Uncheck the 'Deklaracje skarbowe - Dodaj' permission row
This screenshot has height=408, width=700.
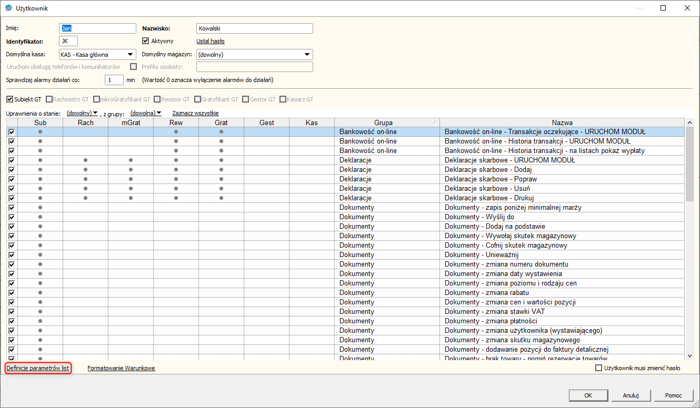click(12, 170)
